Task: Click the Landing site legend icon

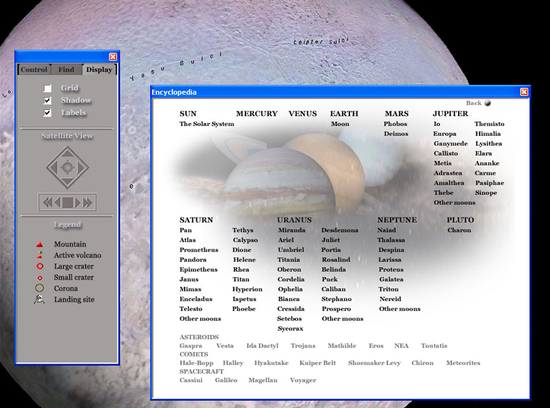Action: click(39, 299)
